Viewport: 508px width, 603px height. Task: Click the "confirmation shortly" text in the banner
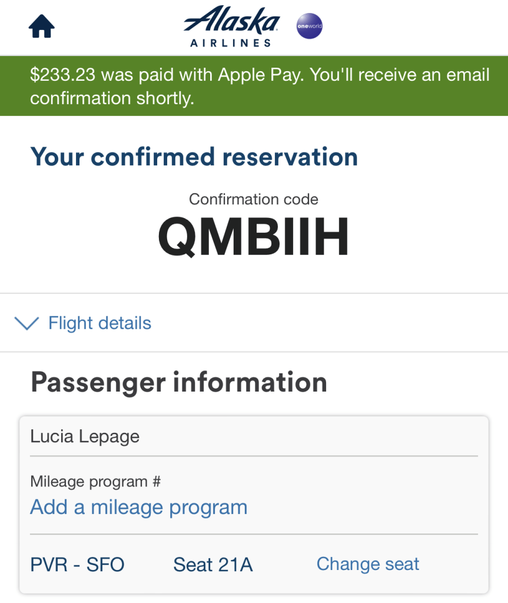click(x=112, y=98)
